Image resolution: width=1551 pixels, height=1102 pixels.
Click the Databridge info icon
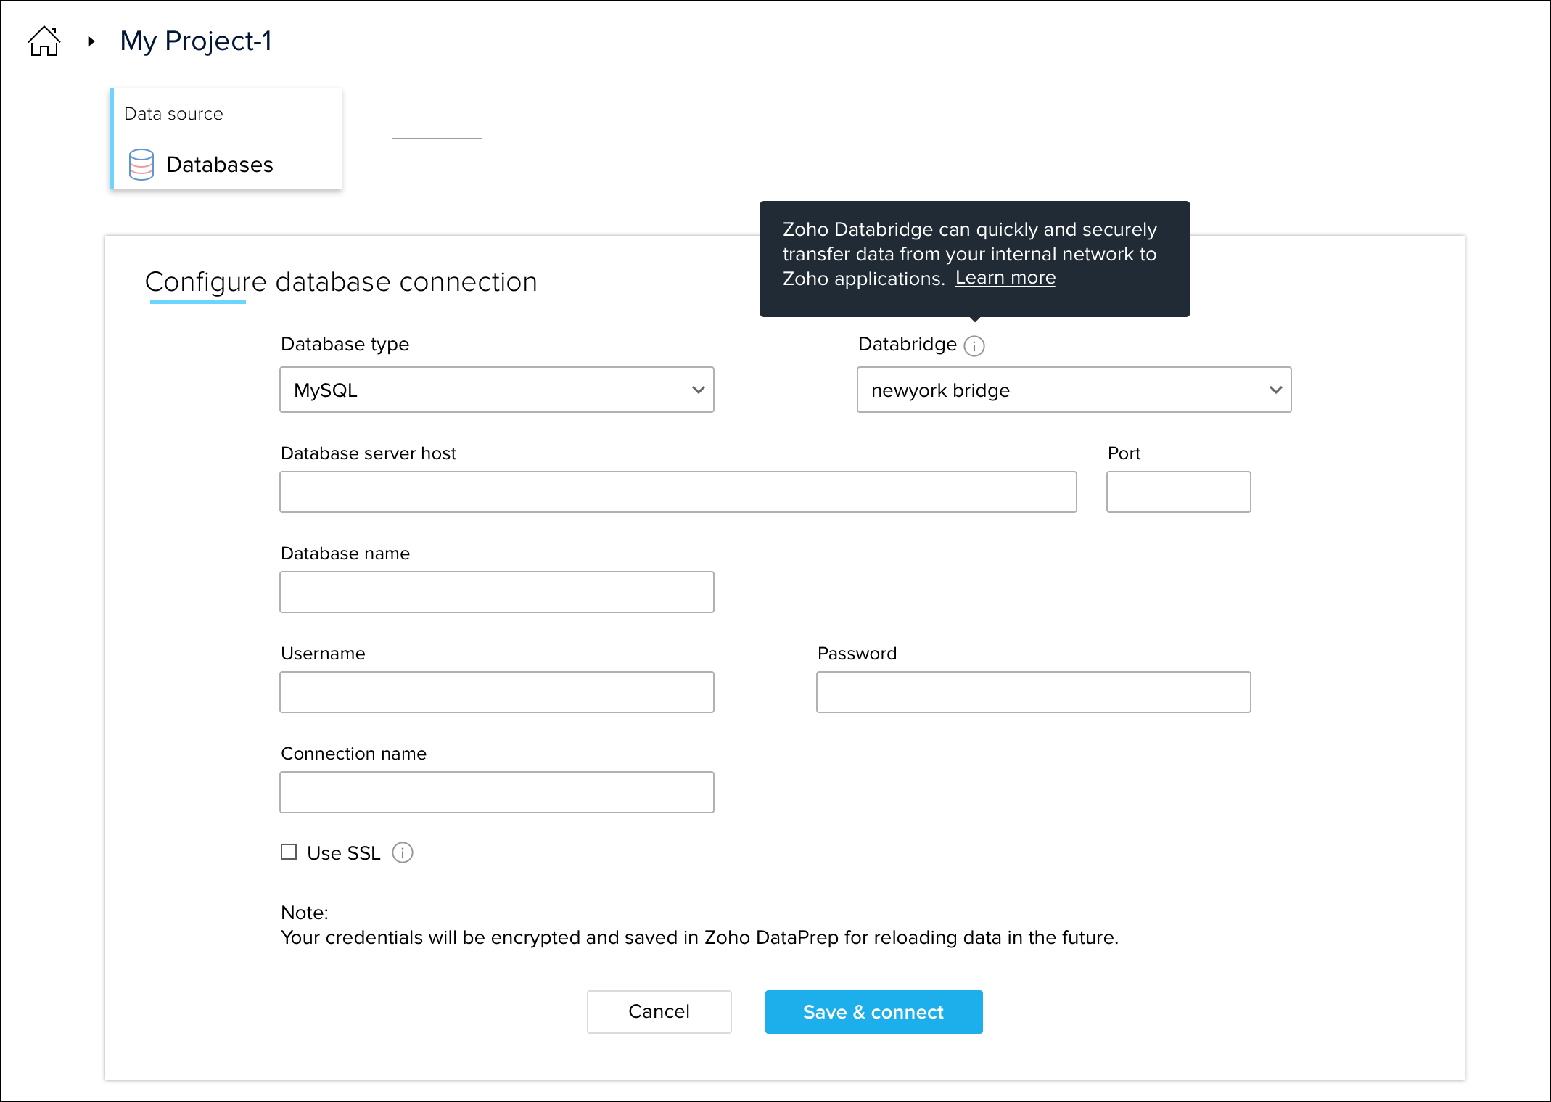[x=974, y=346]
